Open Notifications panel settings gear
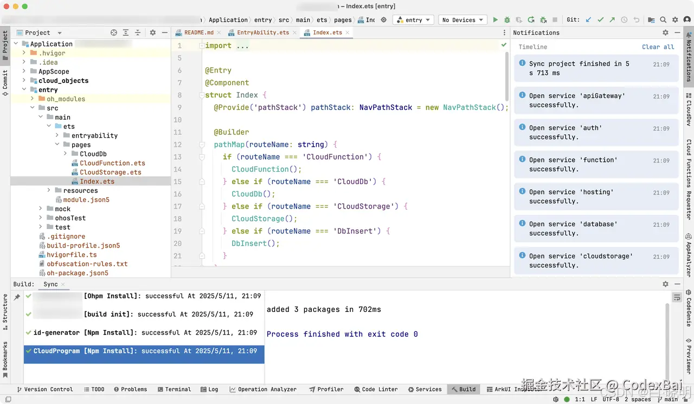The height and width of the screenshot is (404, 694). [x=665, y=32]
